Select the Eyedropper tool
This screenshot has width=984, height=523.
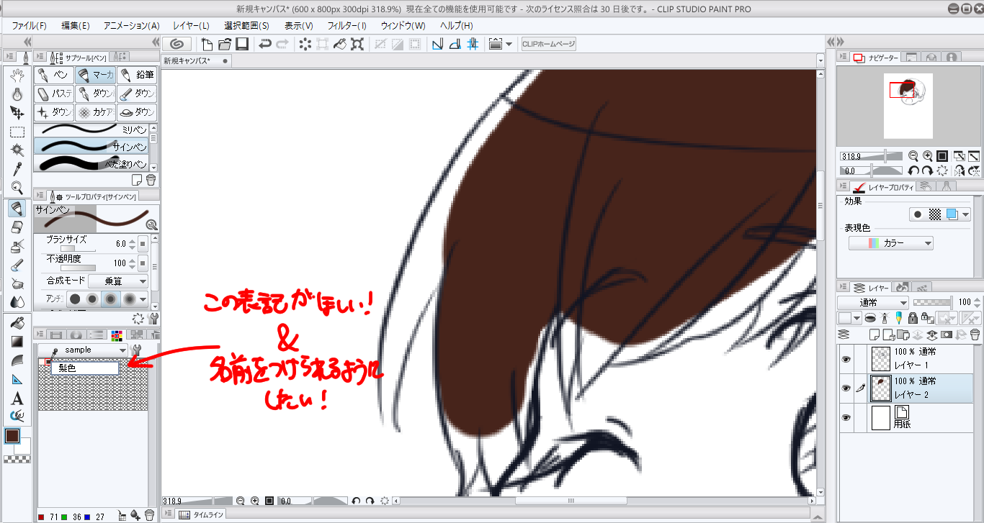click(x=18, y=169)
